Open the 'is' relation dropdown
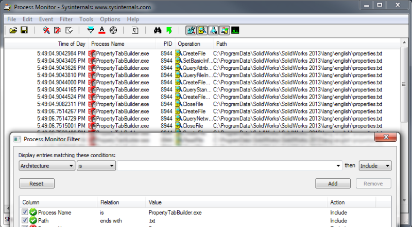This screenshot has width=412, height=227. pyautogui.click(x=96, y=166)
